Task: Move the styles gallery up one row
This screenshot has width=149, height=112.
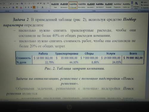Action: point(132,3)
